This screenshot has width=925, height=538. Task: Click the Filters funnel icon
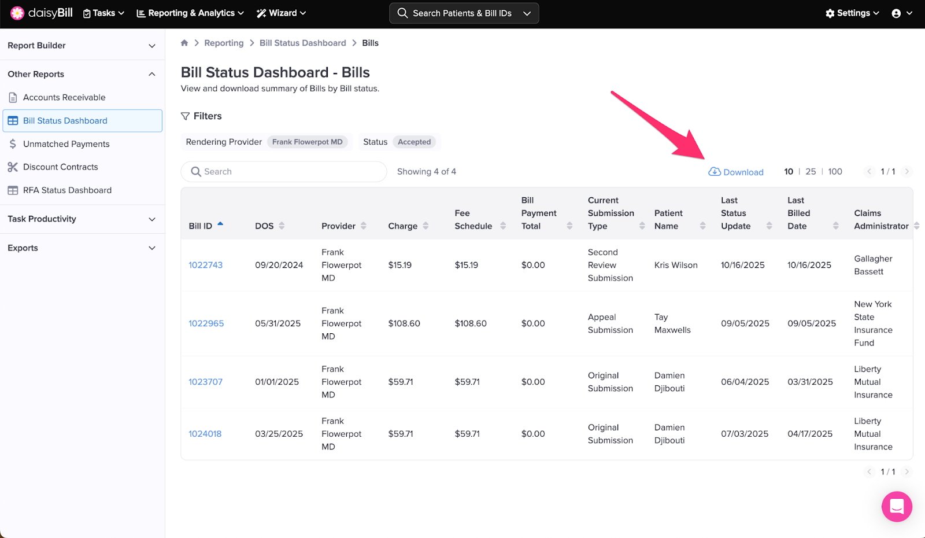pyautogui.click(x=186, y=116)
